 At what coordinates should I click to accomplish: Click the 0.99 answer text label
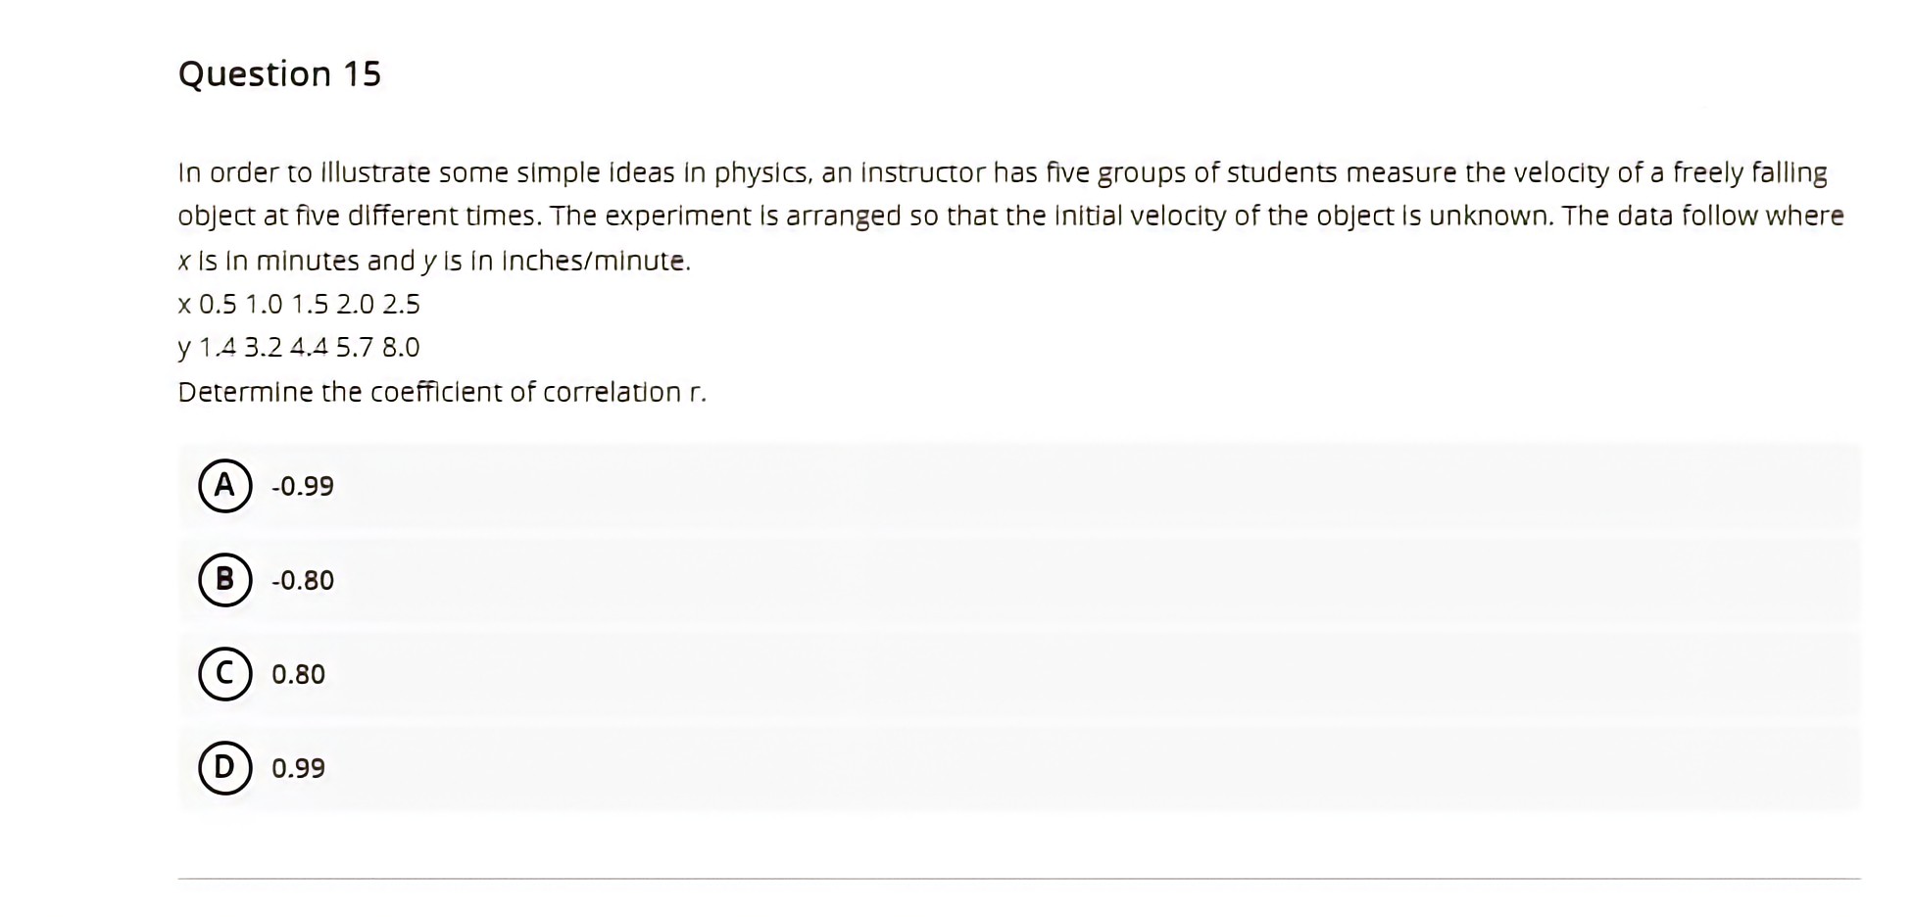point(298,767)
